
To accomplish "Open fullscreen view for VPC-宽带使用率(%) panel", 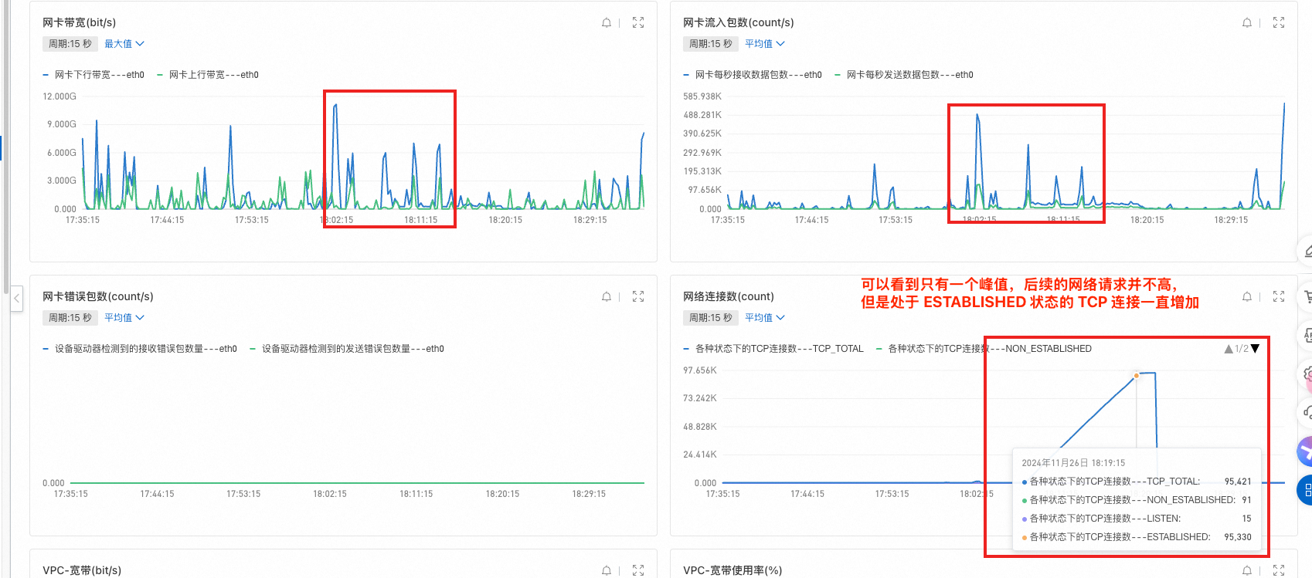I will (1279, 571).
